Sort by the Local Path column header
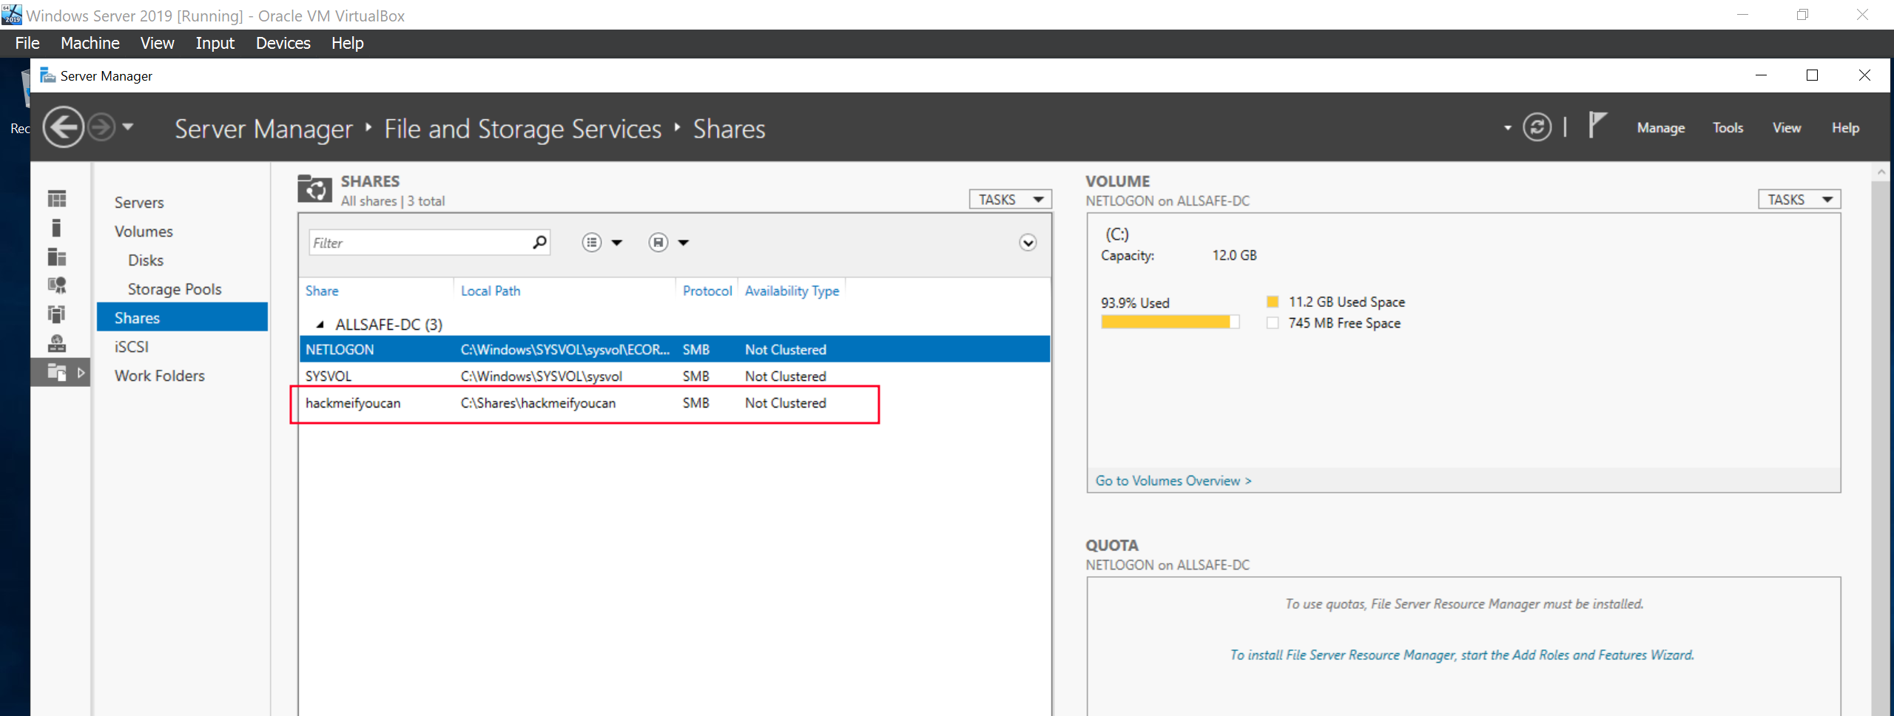Screen dimensions: 1894x716 [491, 291]
